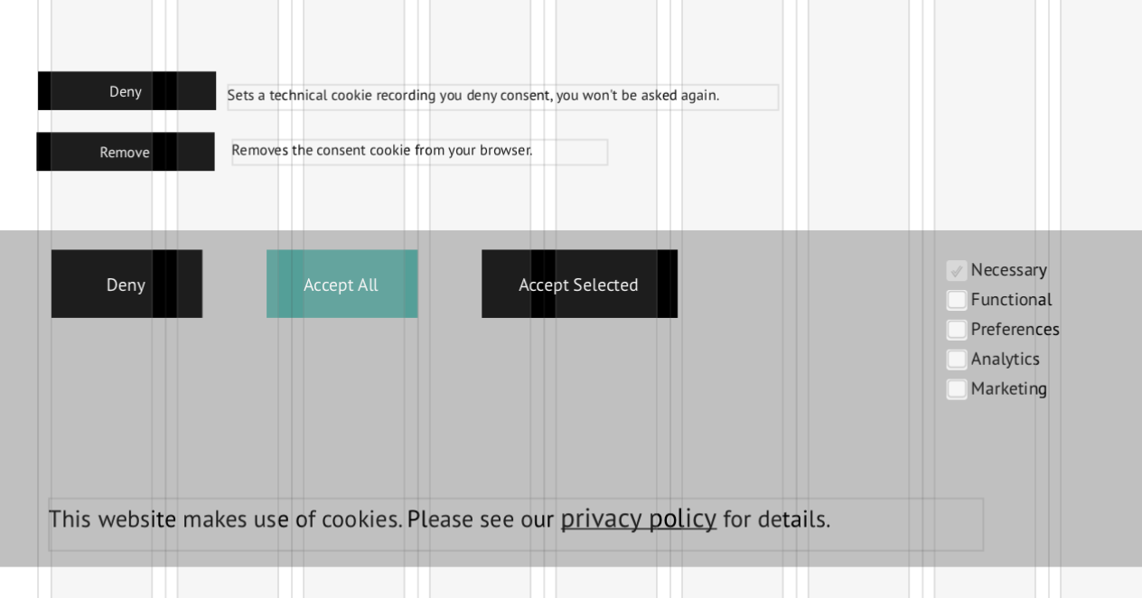
Task: Click the 'for details.' text after the link
Action: 776,519
